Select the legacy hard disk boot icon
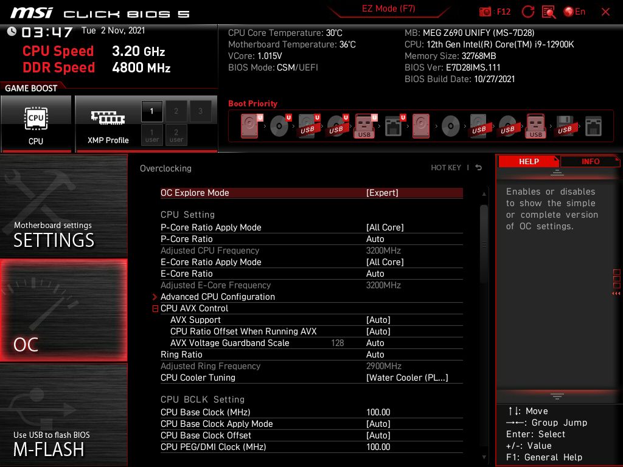This screenshot has height=467, width=623. (x=421, y=126)
